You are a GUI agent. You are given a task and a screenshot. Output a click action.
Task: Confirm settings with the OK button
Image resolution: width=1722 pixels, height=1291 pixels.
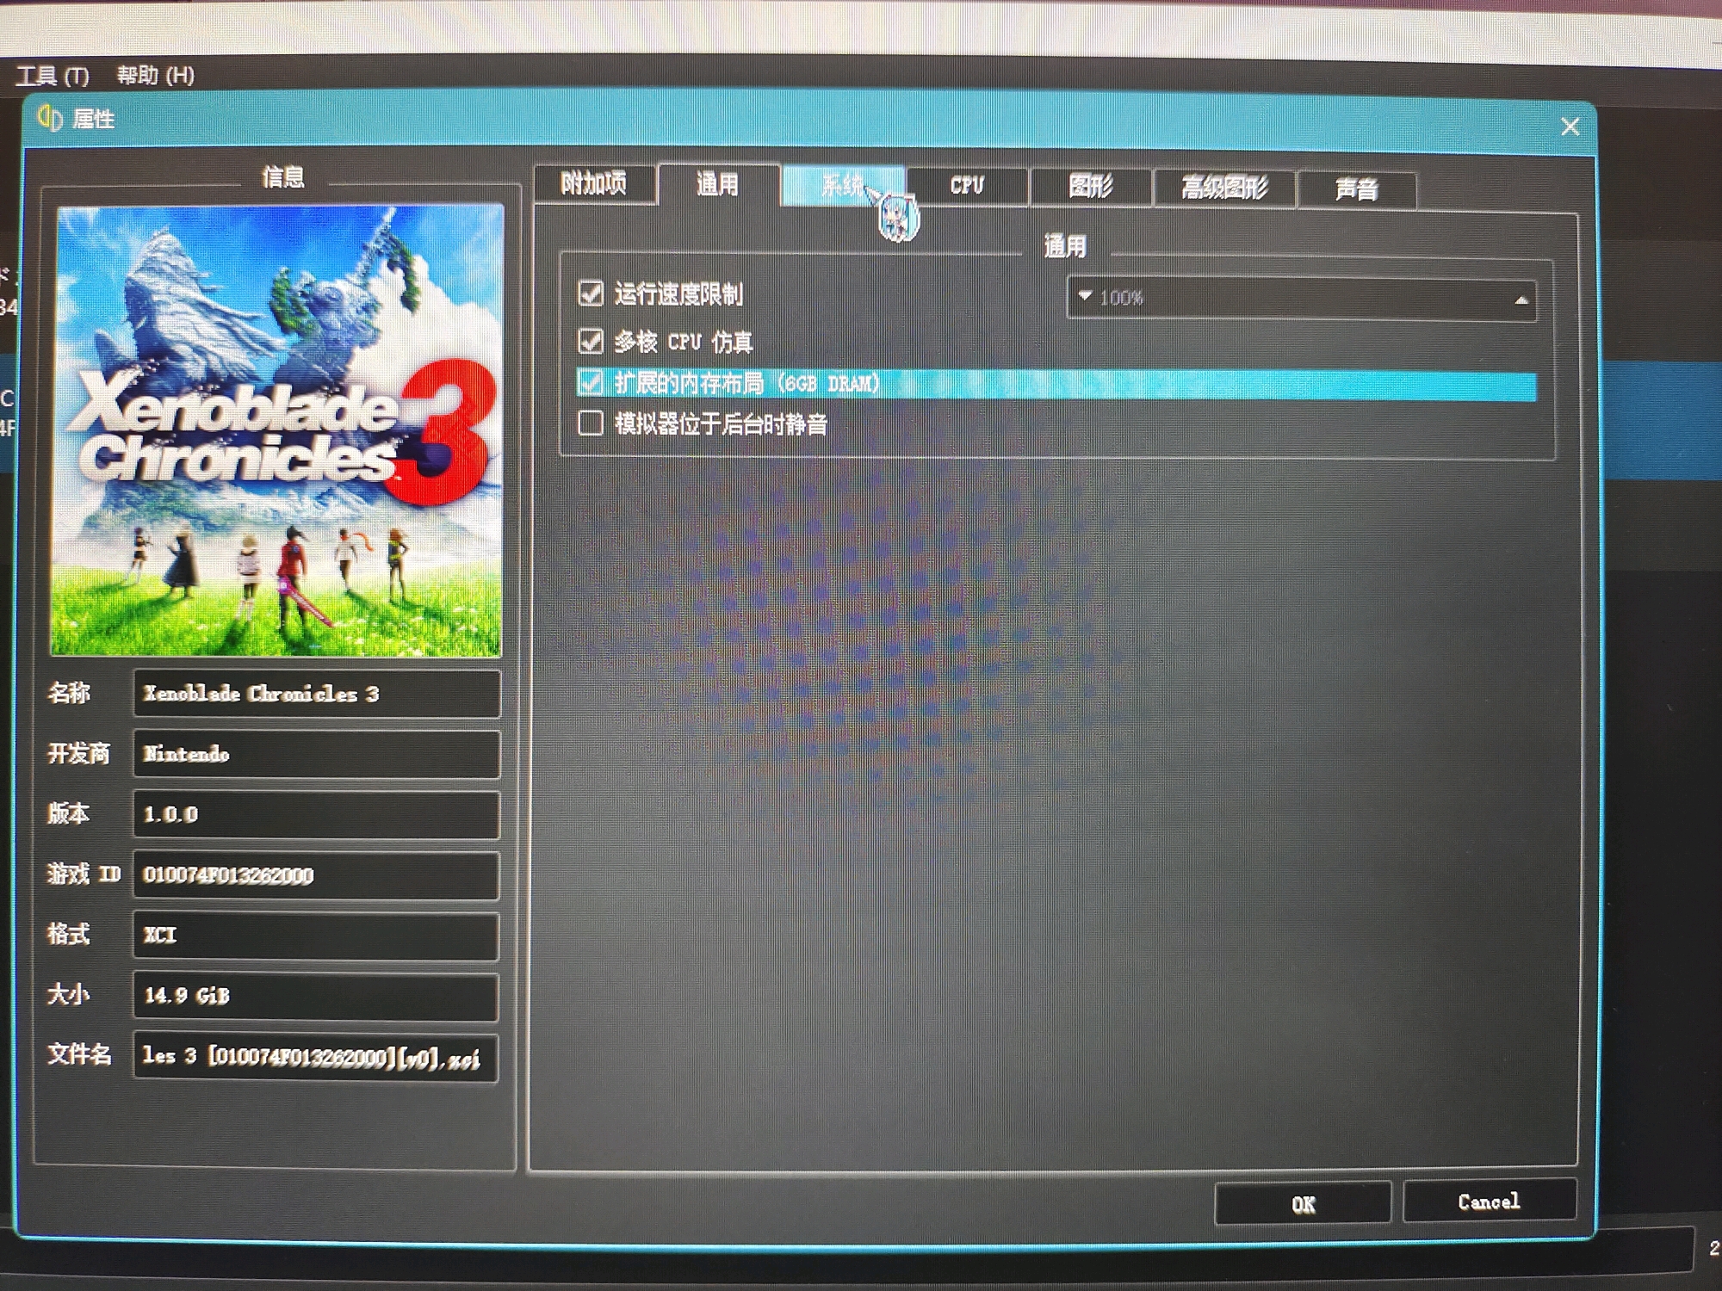(x=1303, y=1203)
